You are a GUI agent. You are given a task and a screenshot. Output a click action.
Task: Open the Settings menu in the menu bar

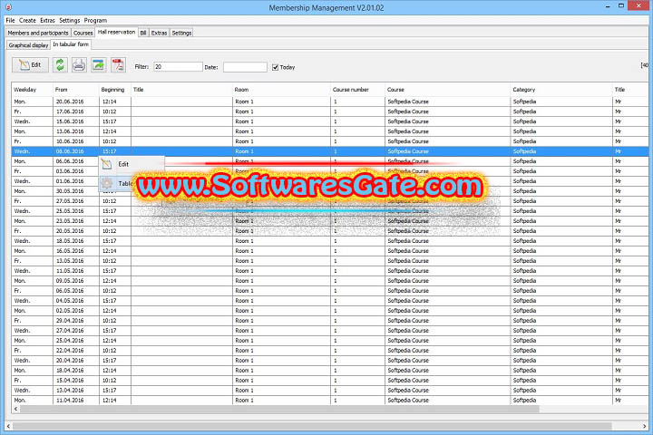tap(70, 20)
